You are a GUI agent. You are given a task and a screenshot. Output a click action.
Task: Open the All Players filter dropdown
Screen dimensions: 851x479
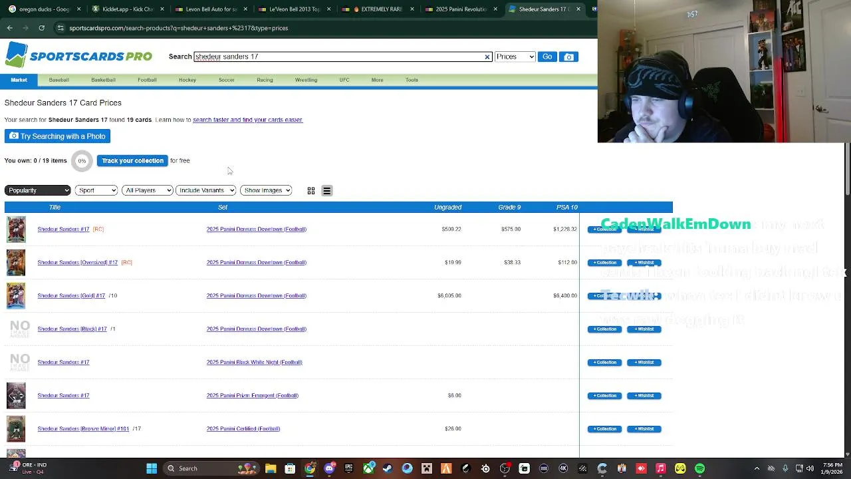[147, 190]
